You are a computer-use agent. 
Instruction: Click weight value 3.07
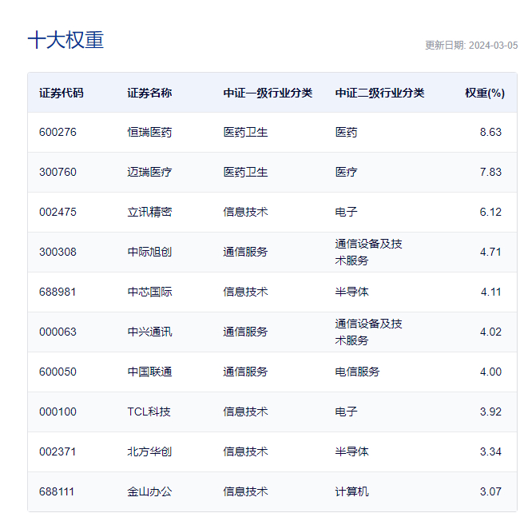(490, 491)
